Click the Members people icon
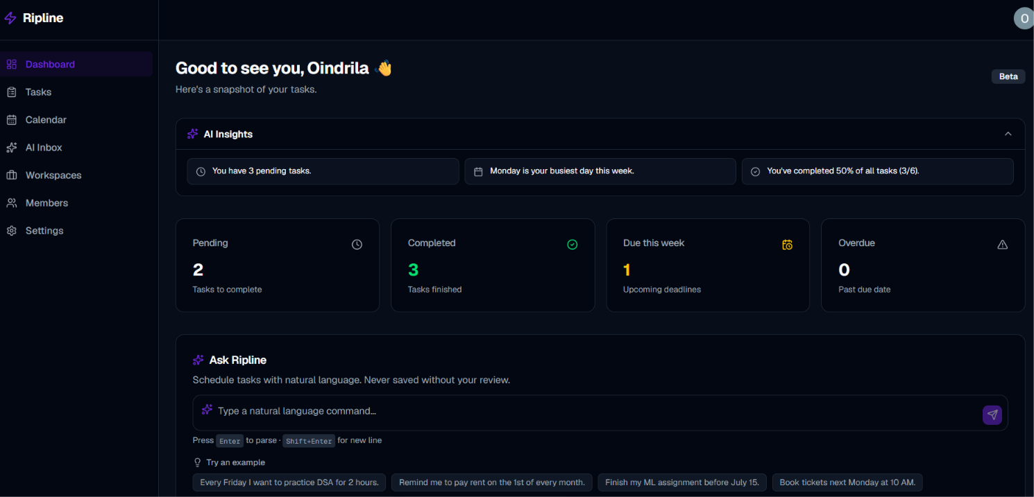The height and width of the screenshot is (497, 1034). point(12,203)
